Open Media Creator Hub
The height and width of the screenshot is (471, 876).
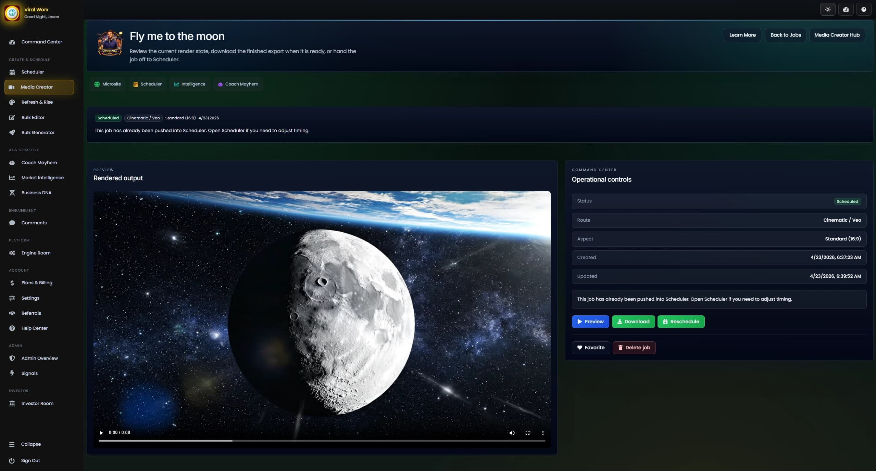(837, 35)
